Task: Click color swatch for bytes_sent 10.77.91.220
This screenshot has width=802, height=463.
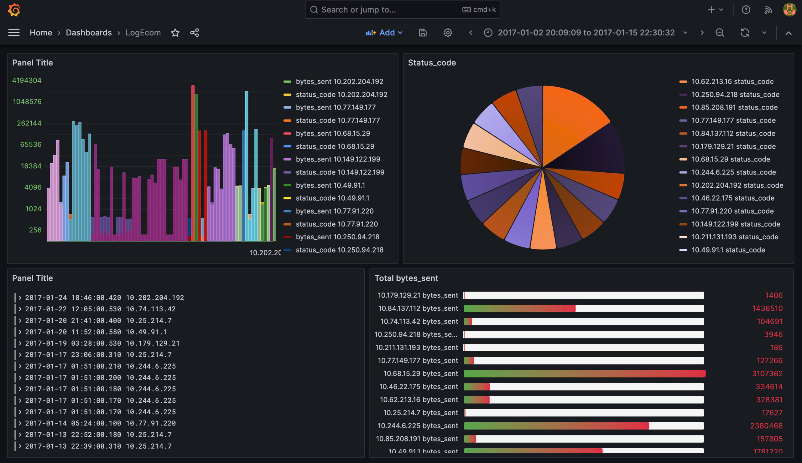Action: point(287,211)
